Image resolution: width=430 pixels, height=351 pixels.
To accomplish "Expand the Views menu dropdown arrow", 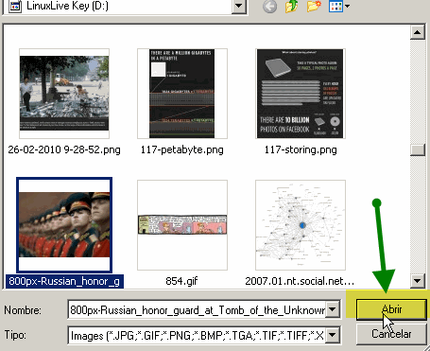I will pos(347,7).
